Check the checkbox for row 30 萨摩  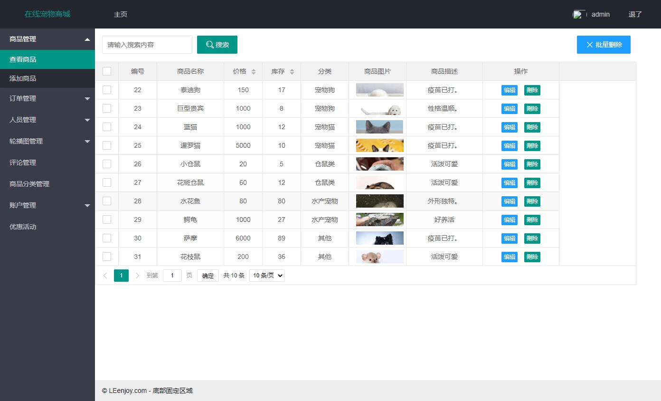point(106,238)
